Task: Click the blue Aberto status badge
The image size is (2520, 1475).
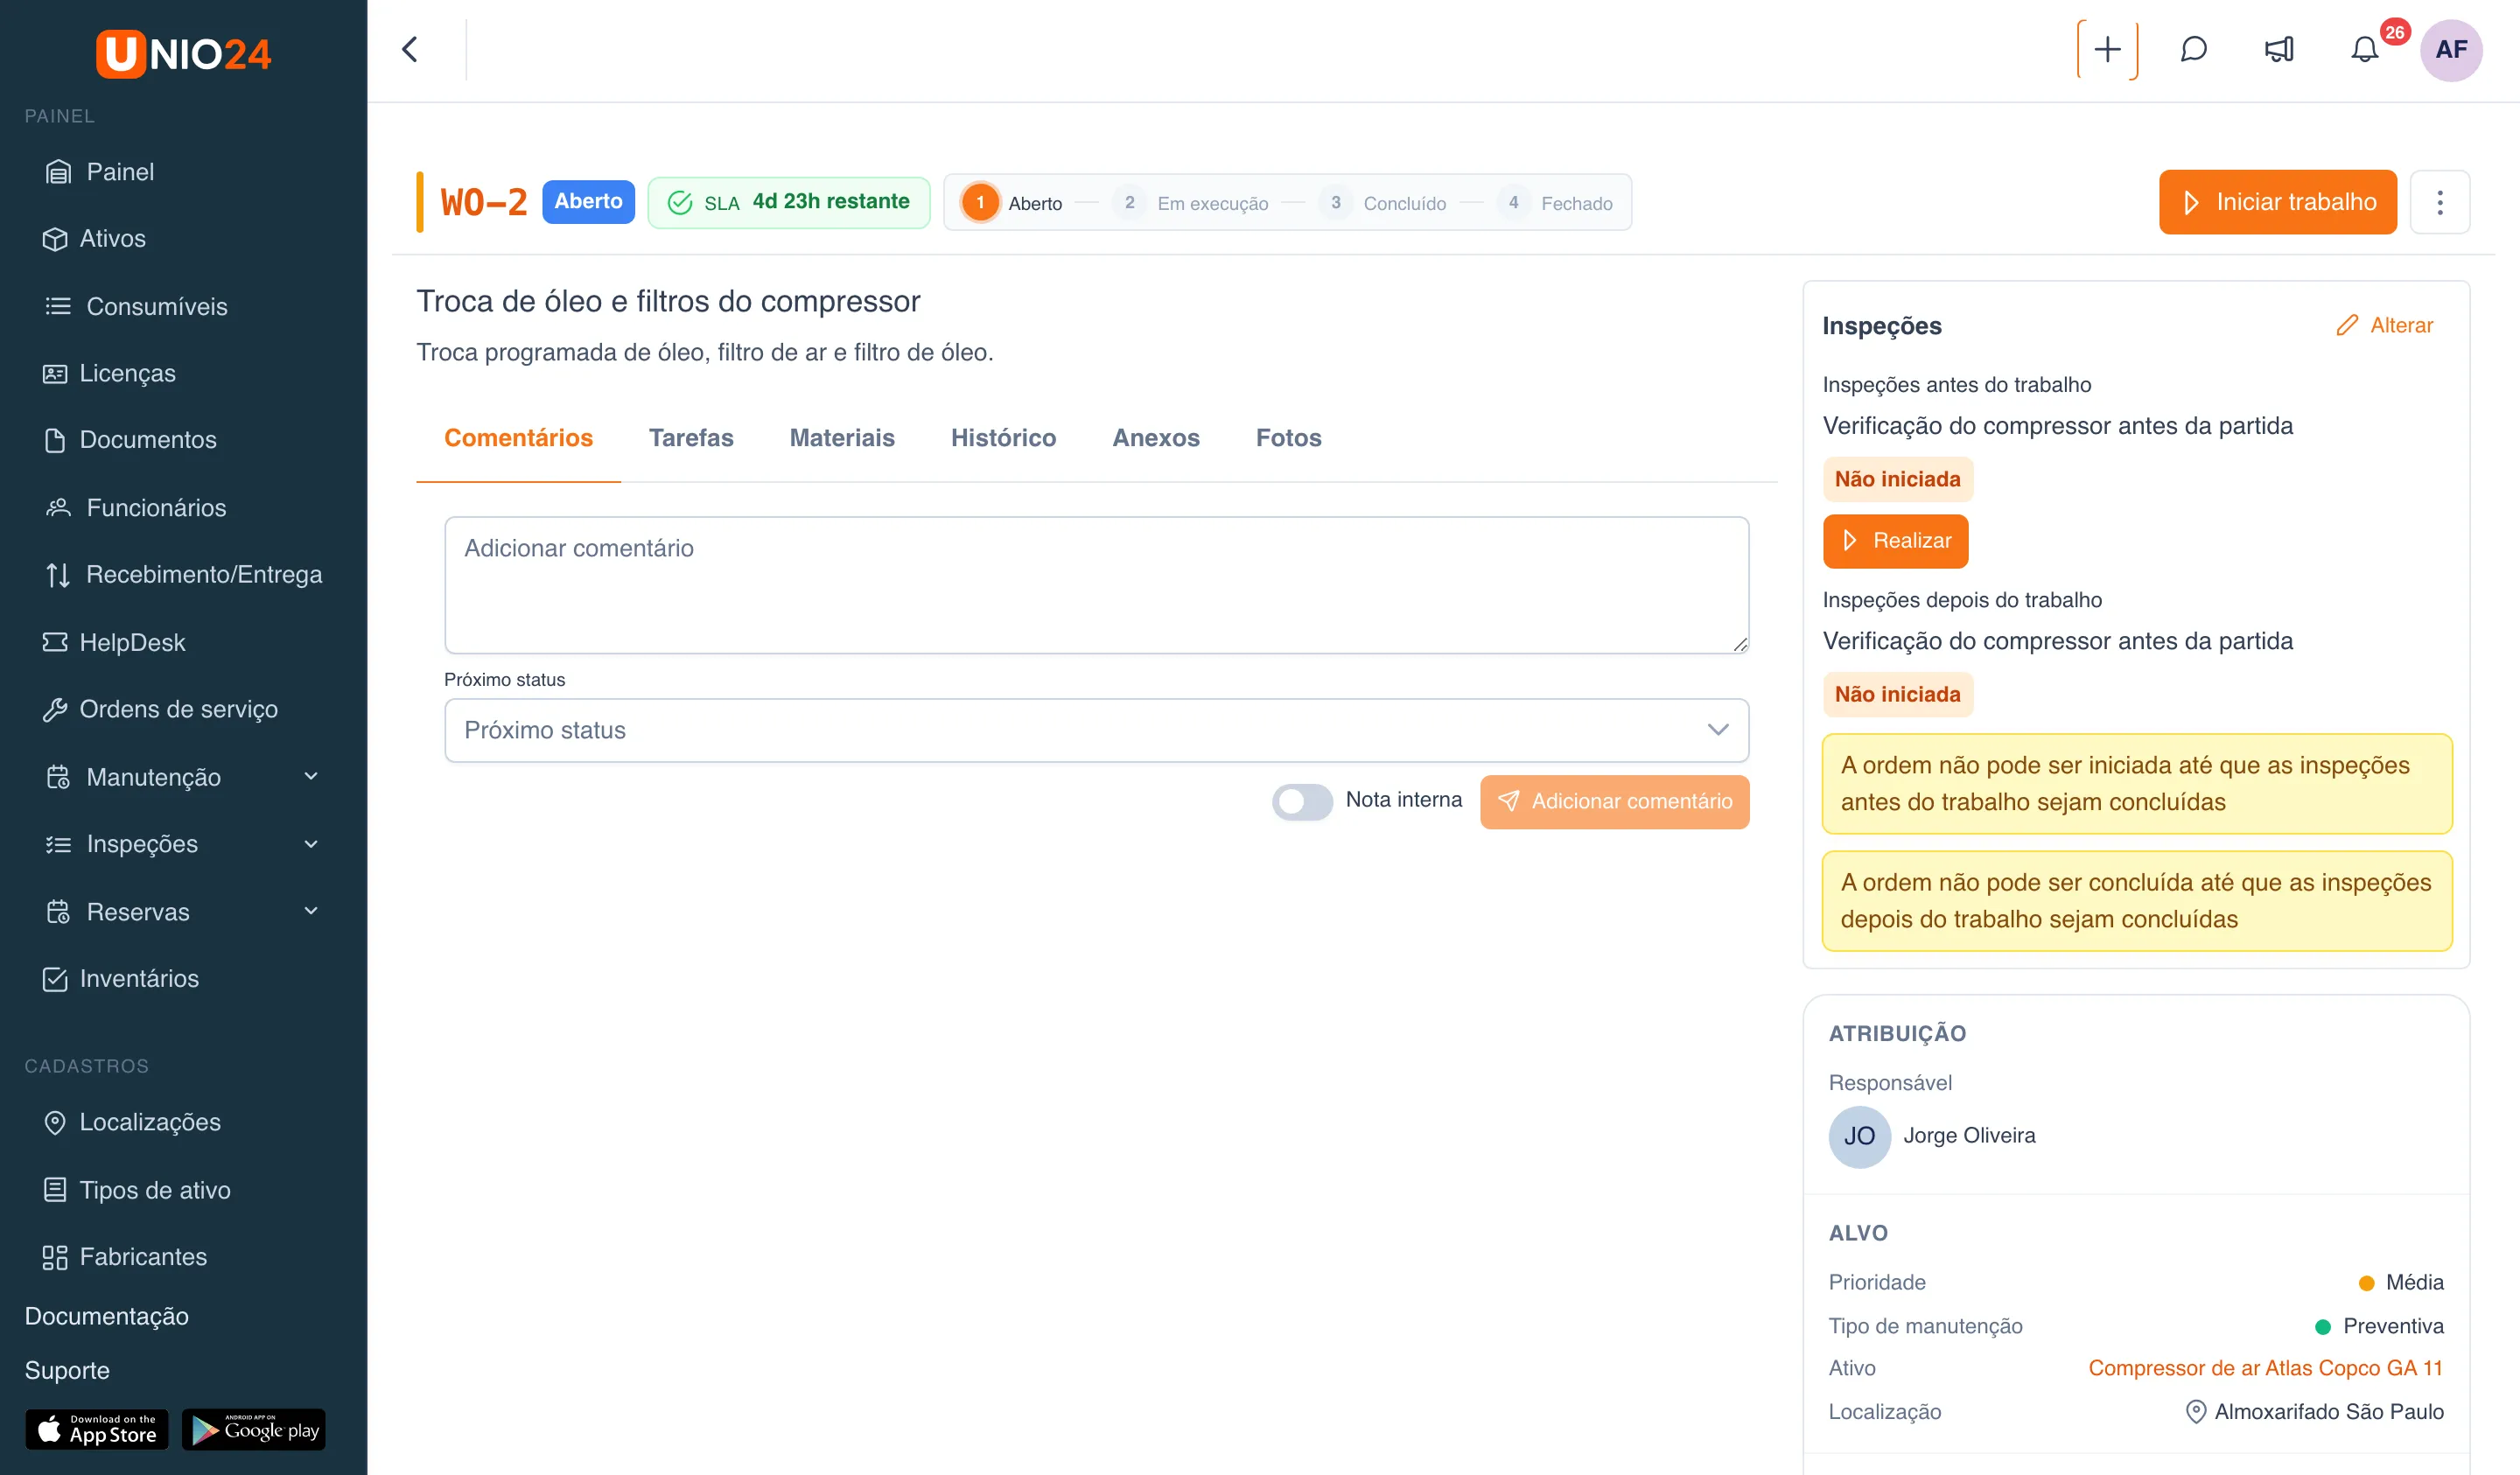Action: [588, 202]
